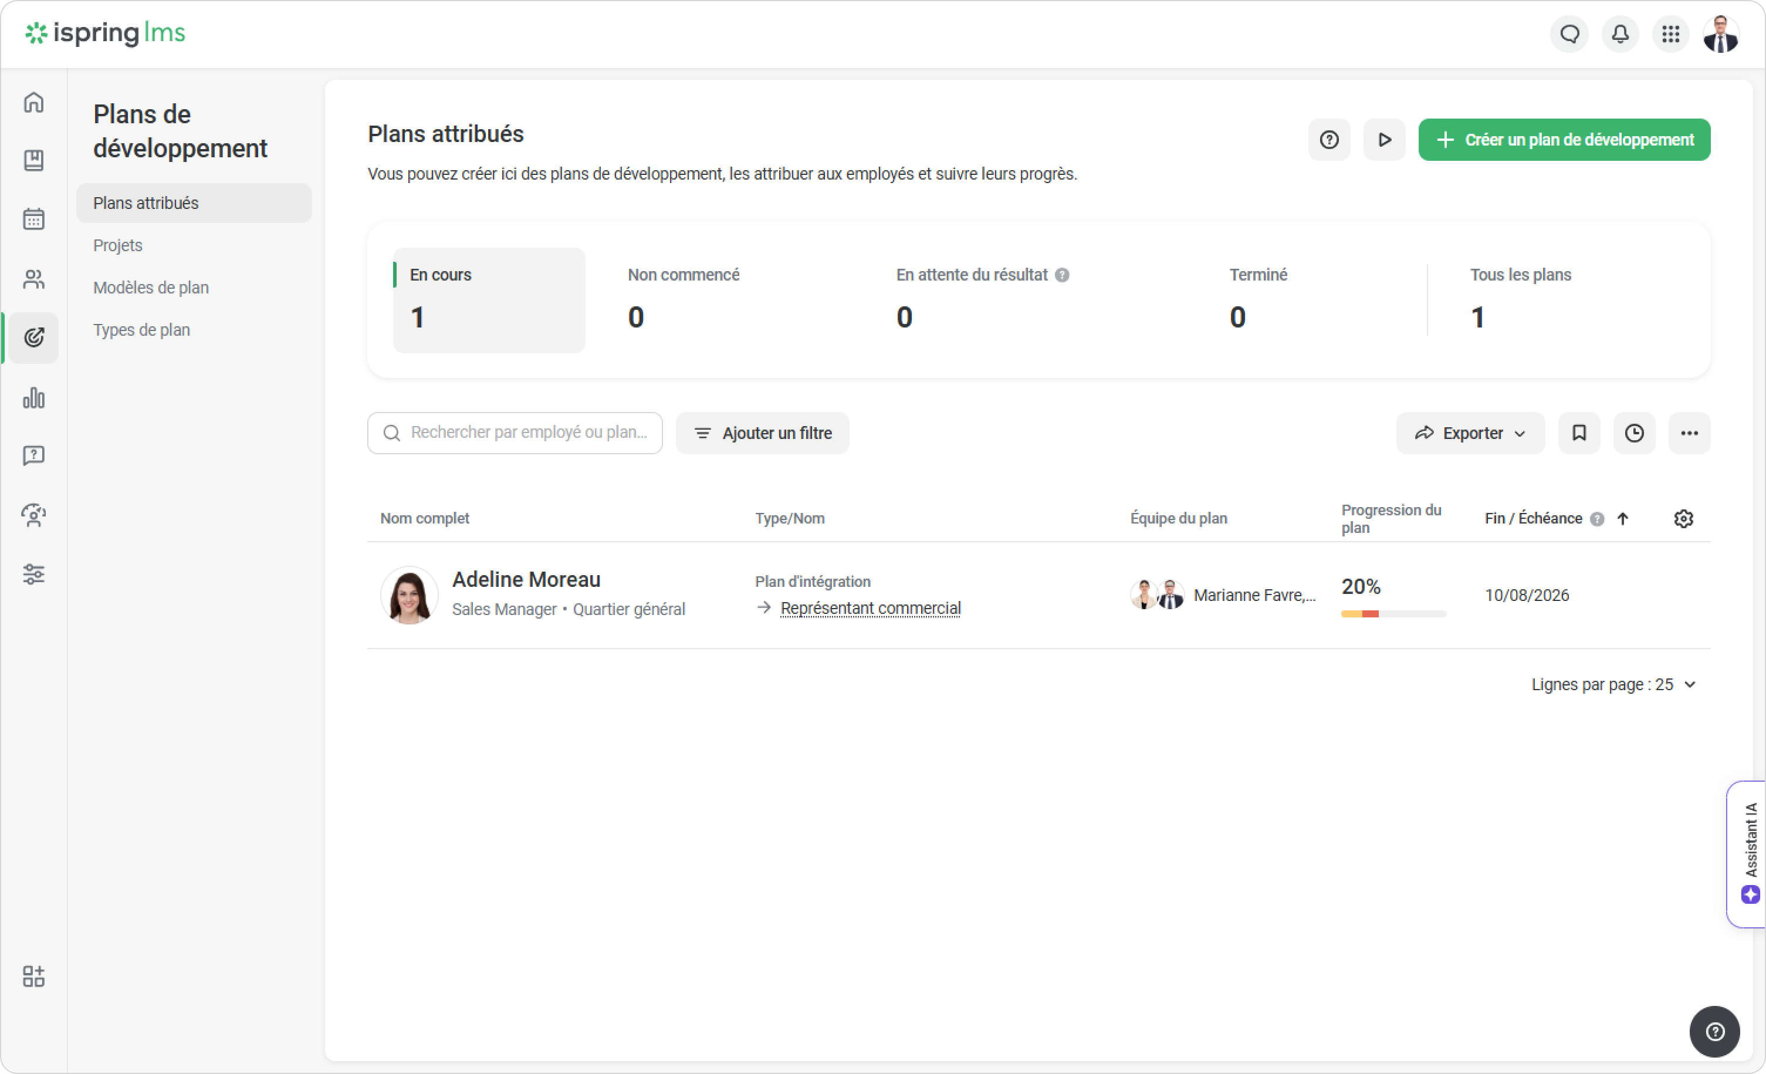Click Ajouter un filtre button
Image resolution: width=1766 pixels, height=1074 pixels.
(763, 433)
